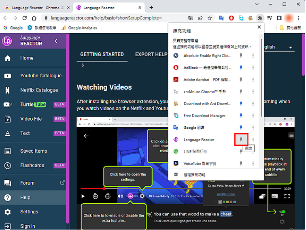Collapse the Language Reactor sidebar

(x=56, y=41)
